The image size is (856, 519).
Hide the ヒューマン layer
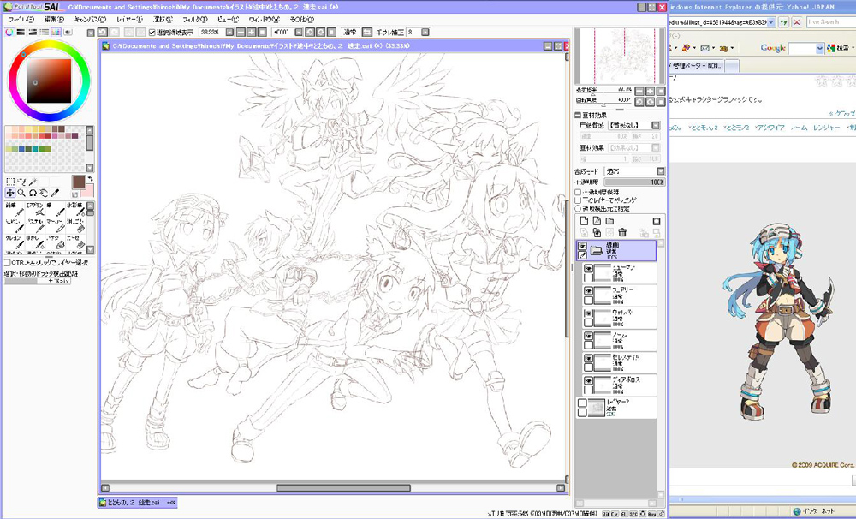coord(589,269)
